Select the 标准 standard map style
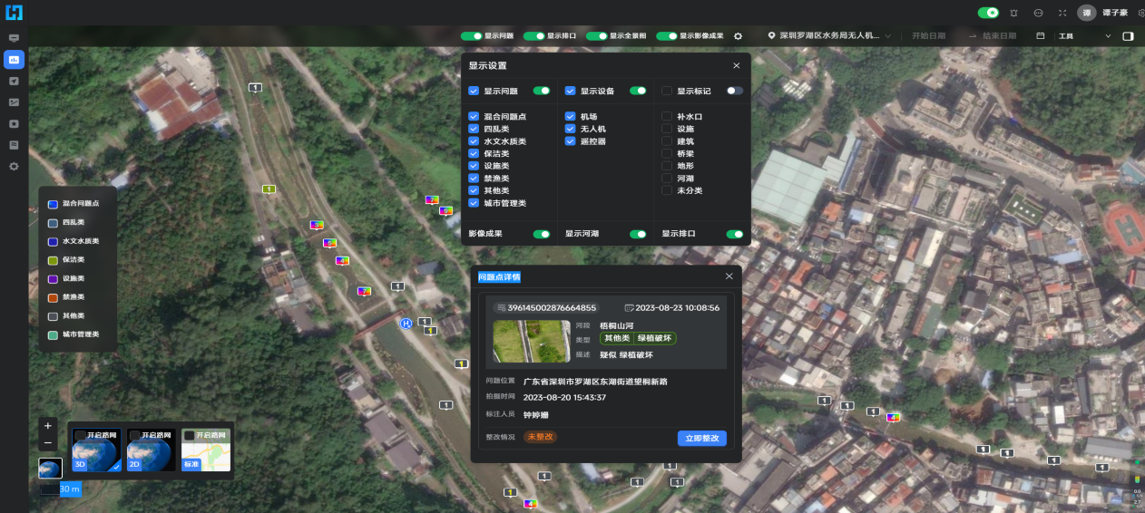This screenshot has width=1145, height=513. [205, 450]
